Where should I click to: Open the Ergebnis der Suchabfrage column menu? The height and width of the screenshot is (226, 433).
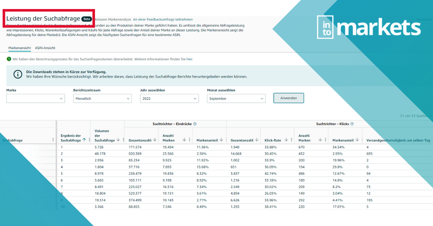pyautogui.click(x=89, y=140)
